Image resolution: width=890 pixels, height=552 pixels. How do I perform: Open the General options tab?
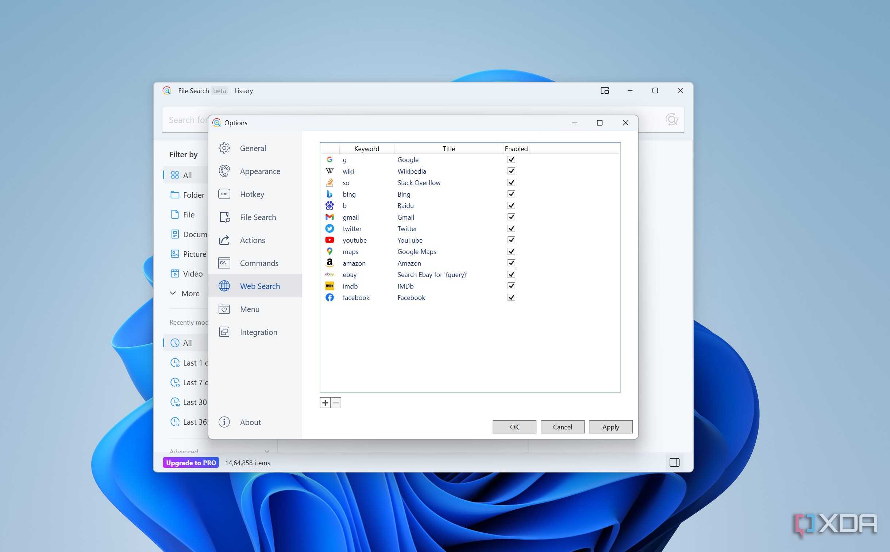(x=255, y=148)
